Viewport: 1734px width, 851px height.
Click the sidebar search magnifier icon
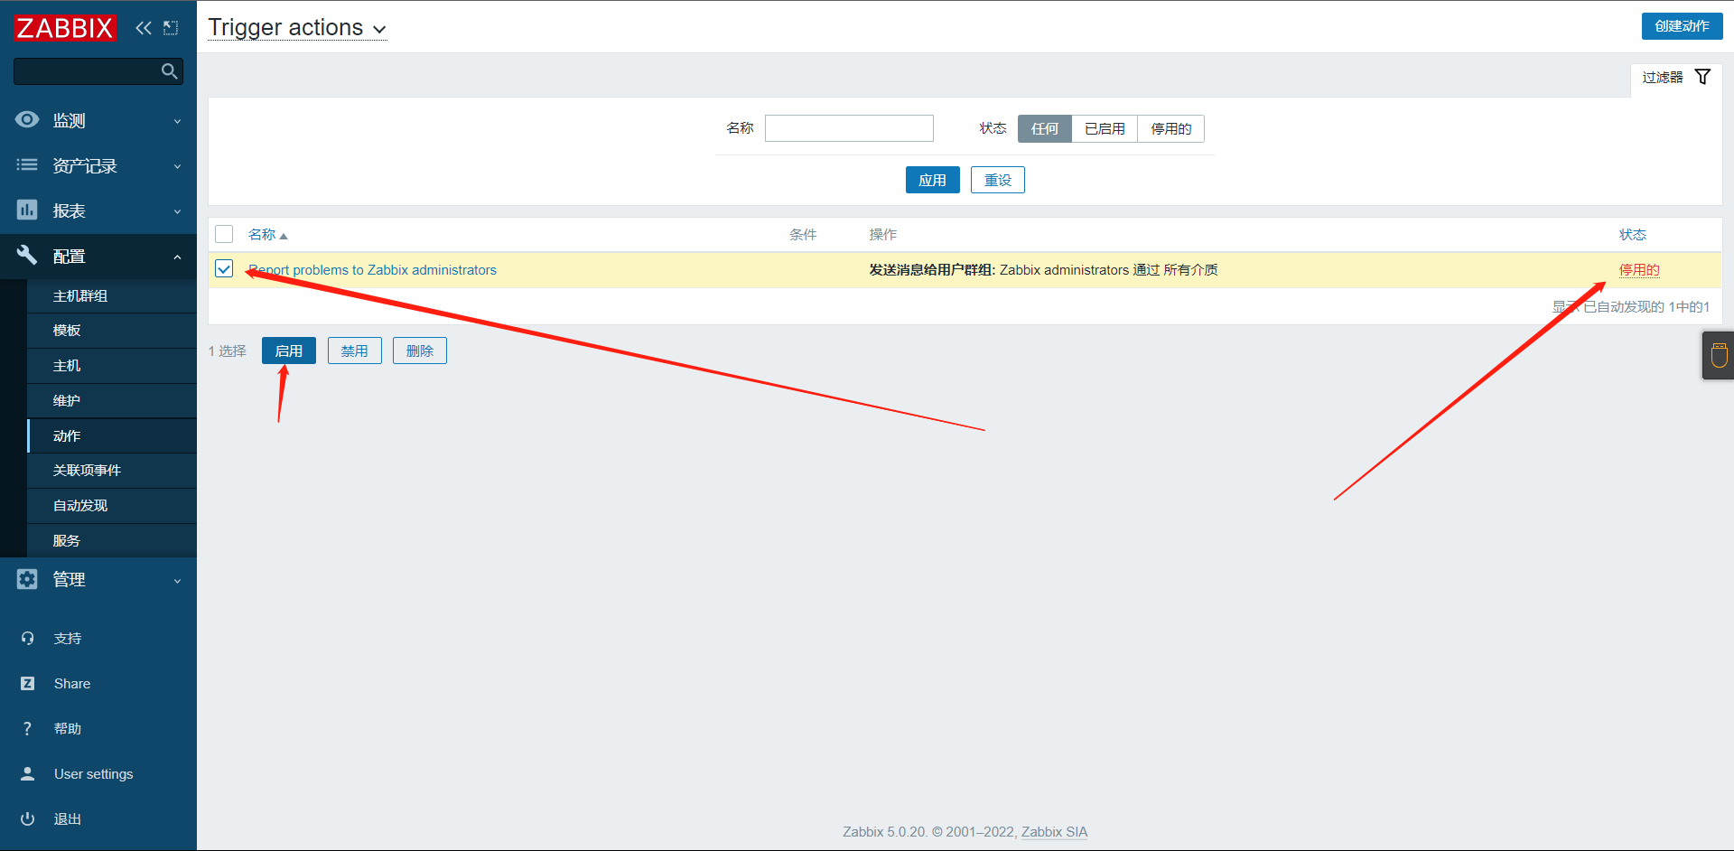[x=169, y=71]
